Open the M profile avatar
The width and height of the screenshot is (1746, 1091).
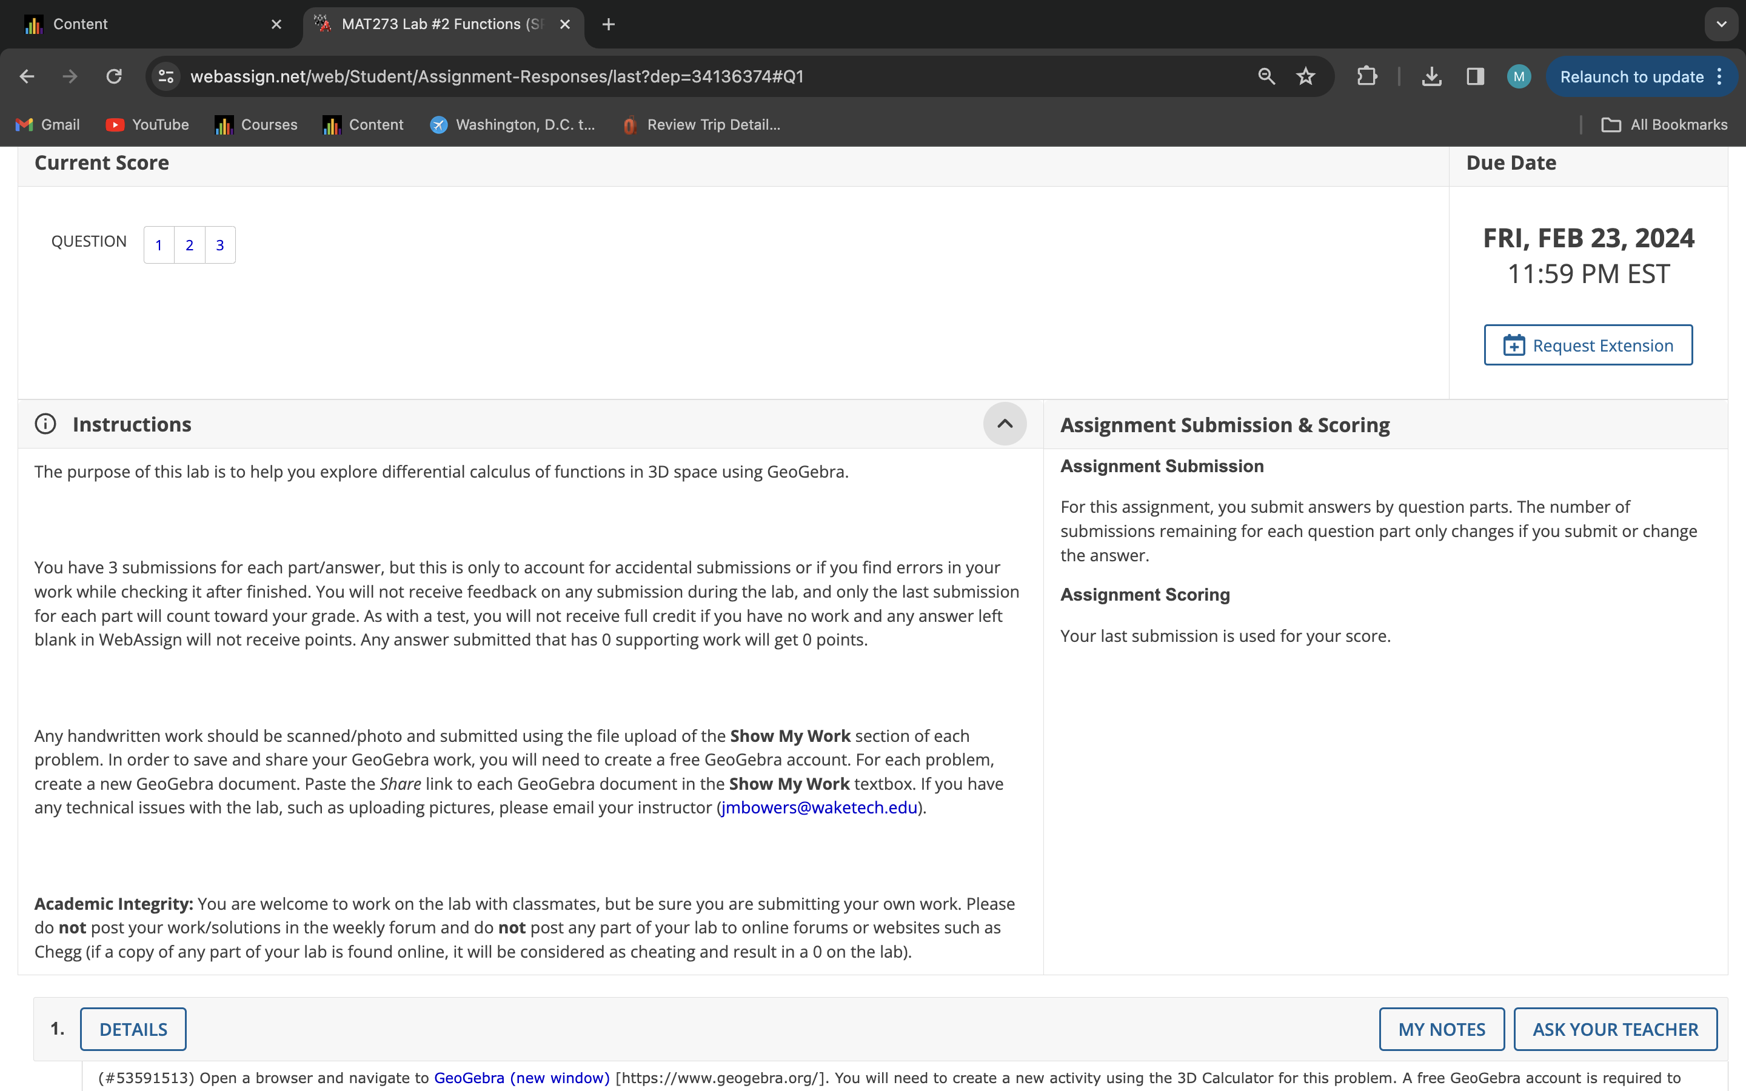click(x=1519, y=76)
